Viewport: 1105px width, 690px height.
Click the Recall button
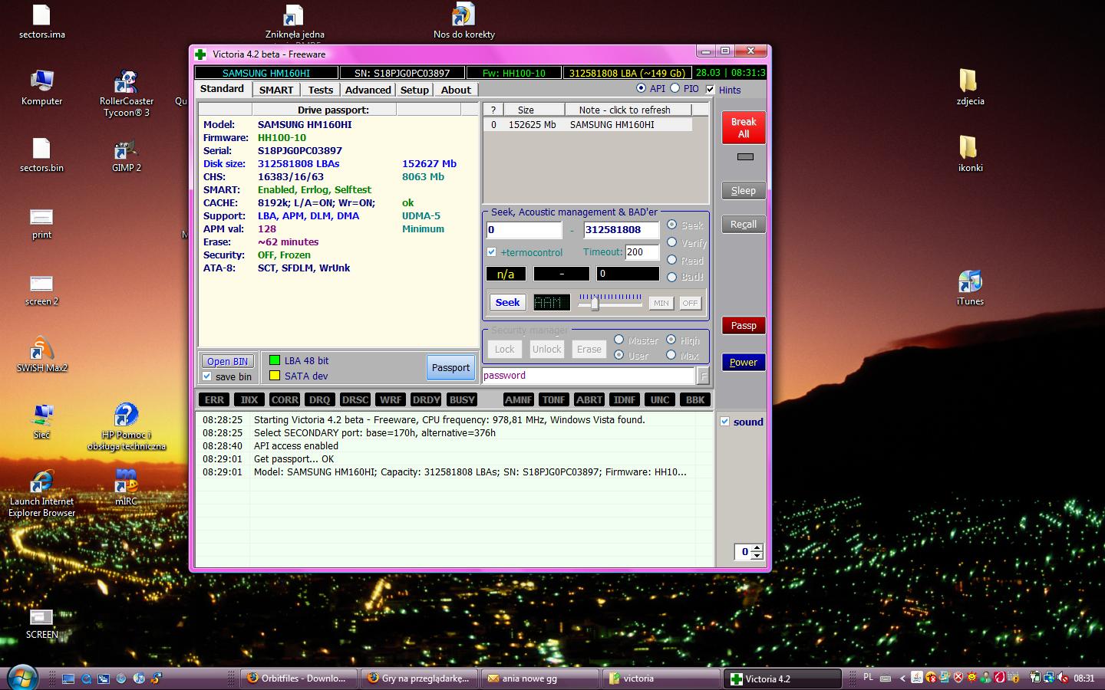pyautogui.click(x=744, y=225)
